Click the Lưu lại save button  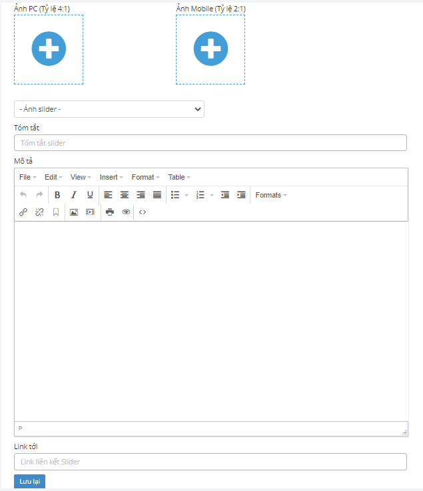coord(29,481)
